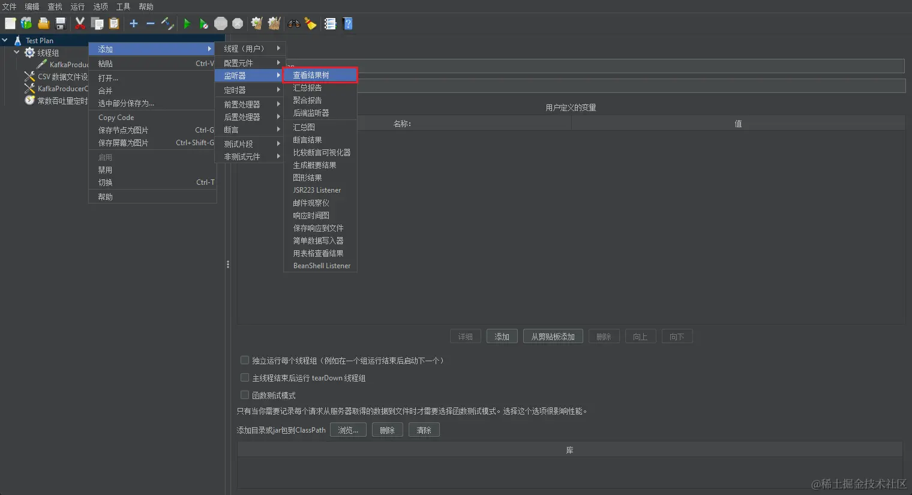Click 保存节点为图片 in the context menu
Viewport: 912px width, 495px height.
(152, 130)
